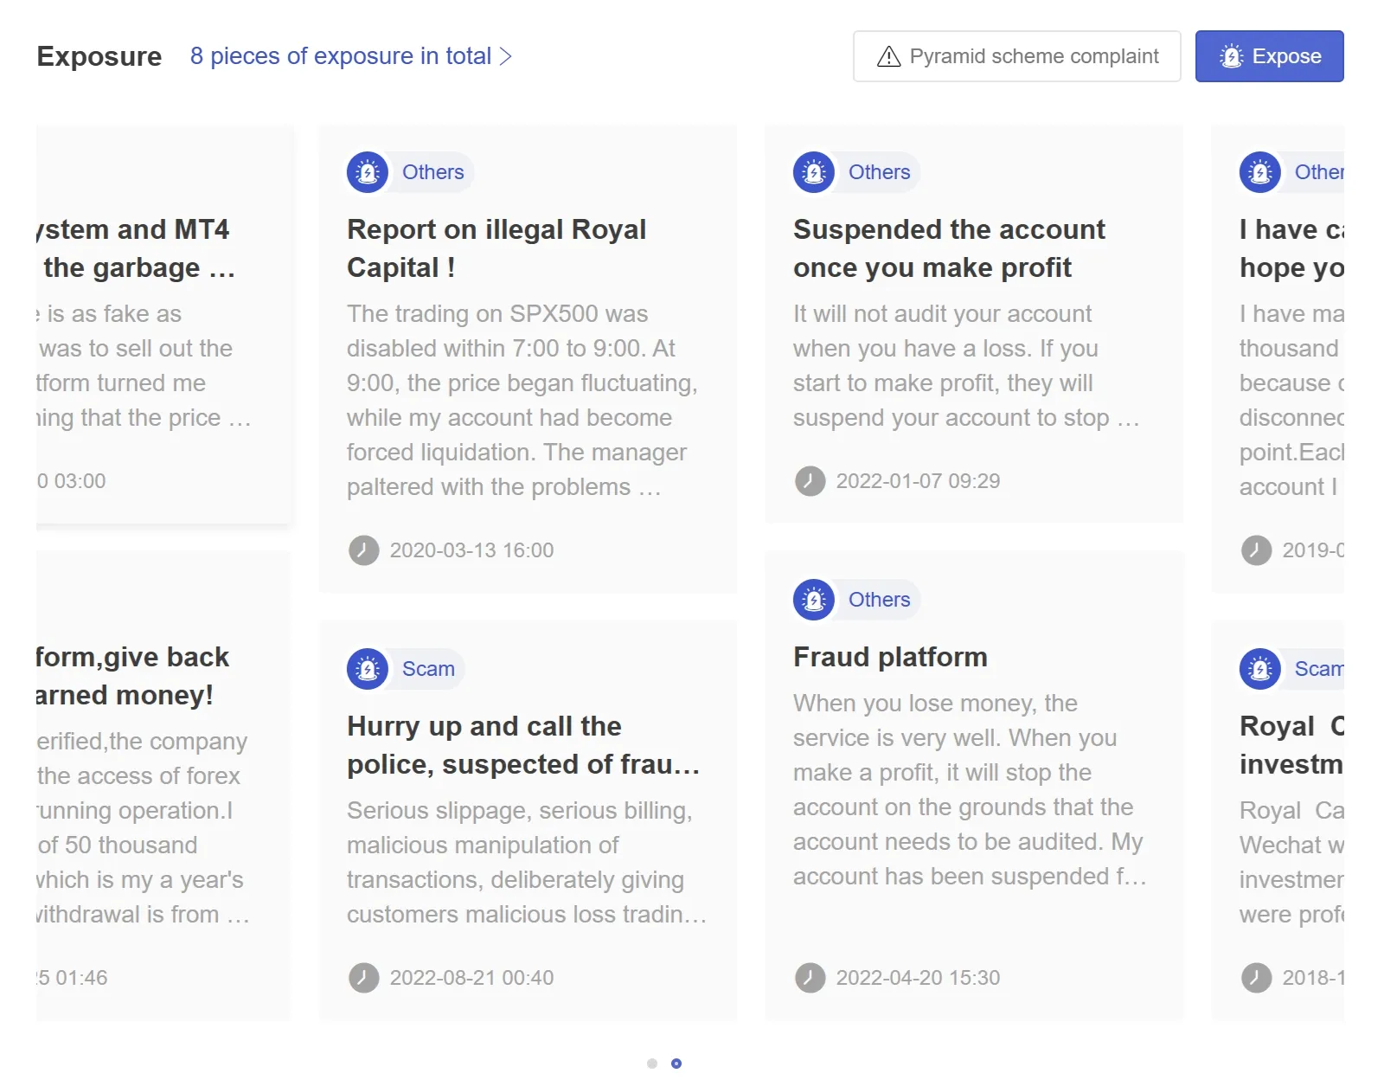1384x1080 pixels.
Task: Read 'It will not audit your account' description
Action: (966, 366)
